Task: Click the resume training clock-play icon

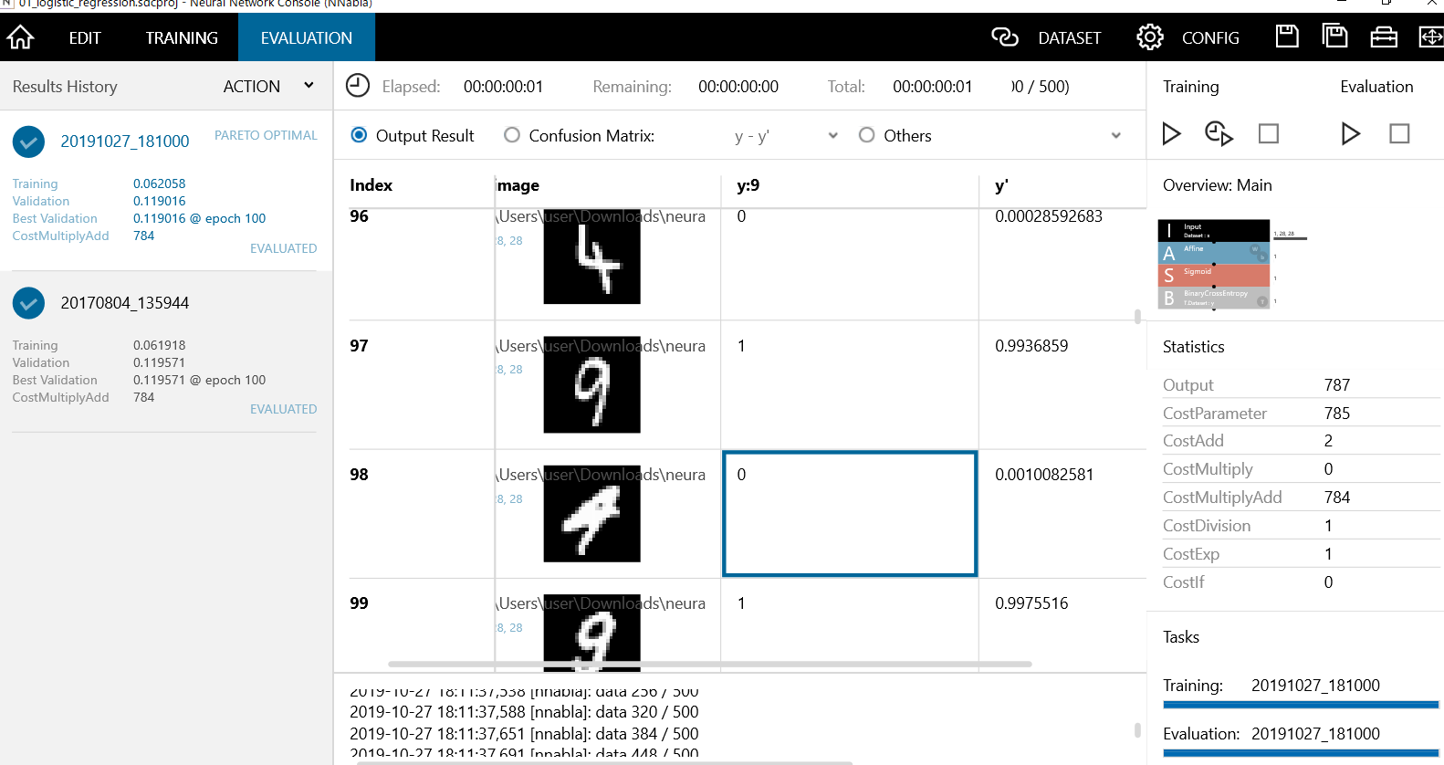Action: point(1219,133)
